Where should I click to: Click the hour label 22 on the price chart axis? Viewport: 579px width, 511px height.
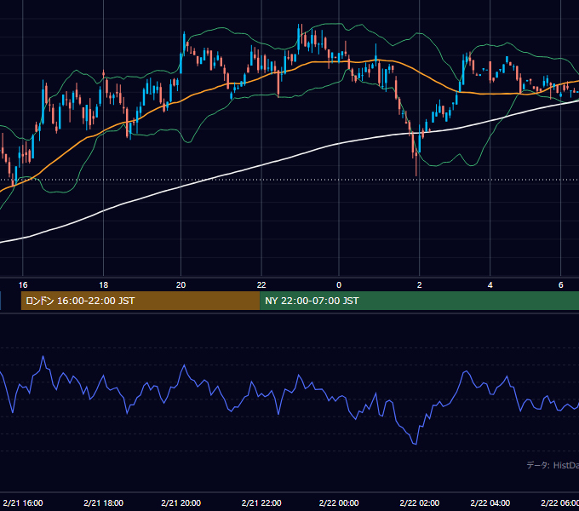tap(261, 285)
